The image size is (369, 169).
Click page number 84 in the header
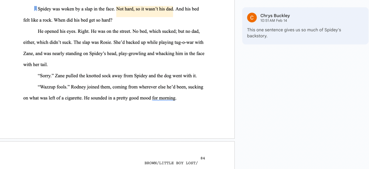pyautogui.click(x=203, y=158)
